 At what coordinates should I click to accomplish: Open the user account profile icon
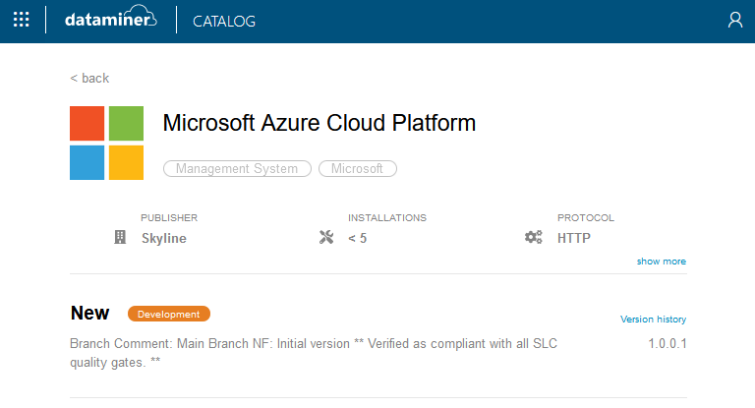click(x=734, y=20)
